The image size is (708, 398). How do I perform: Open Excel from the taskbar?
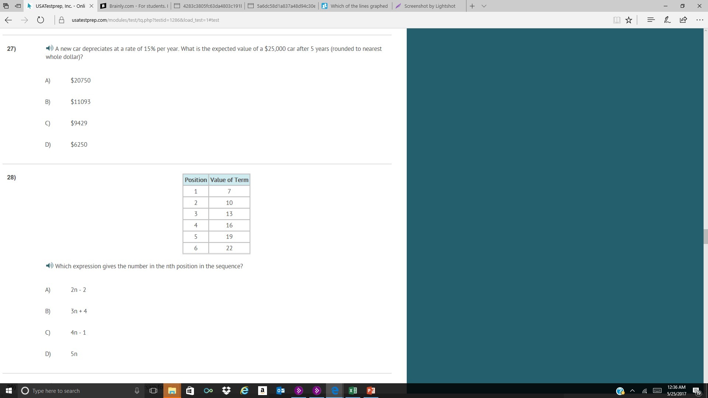click(353, 391)
